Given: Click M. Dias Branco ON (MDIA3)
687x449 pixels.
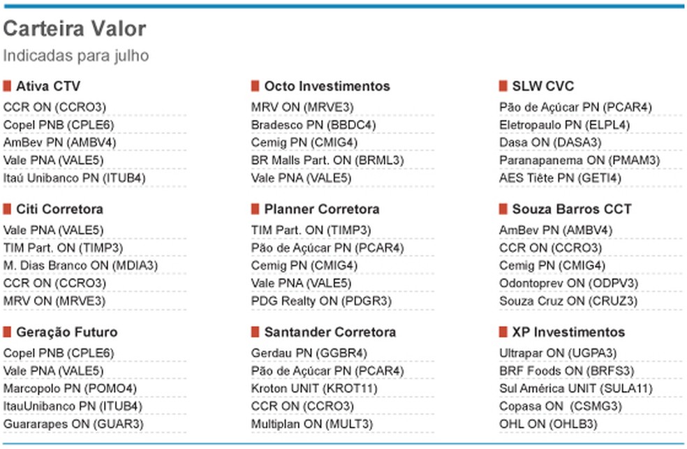Looking at the screenshot, I should pos(80,265).
